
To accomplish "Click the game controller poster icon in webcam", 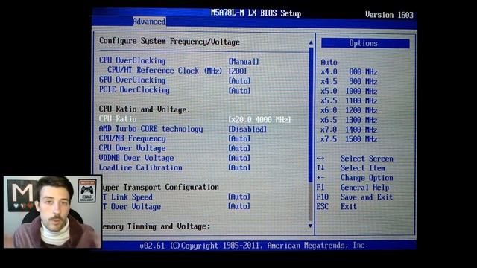I will tap(87, 191).
